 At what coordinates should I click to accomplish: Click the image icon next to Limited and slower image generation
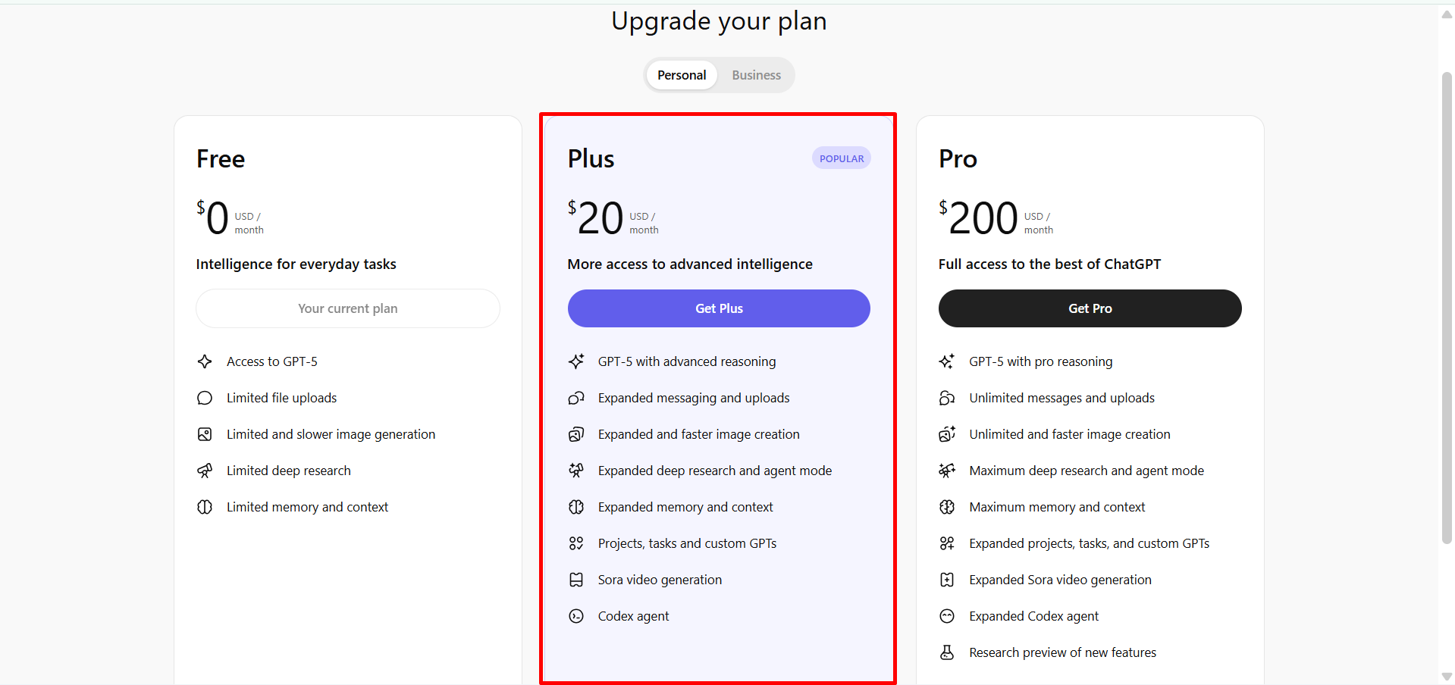[x=205, y=434]
